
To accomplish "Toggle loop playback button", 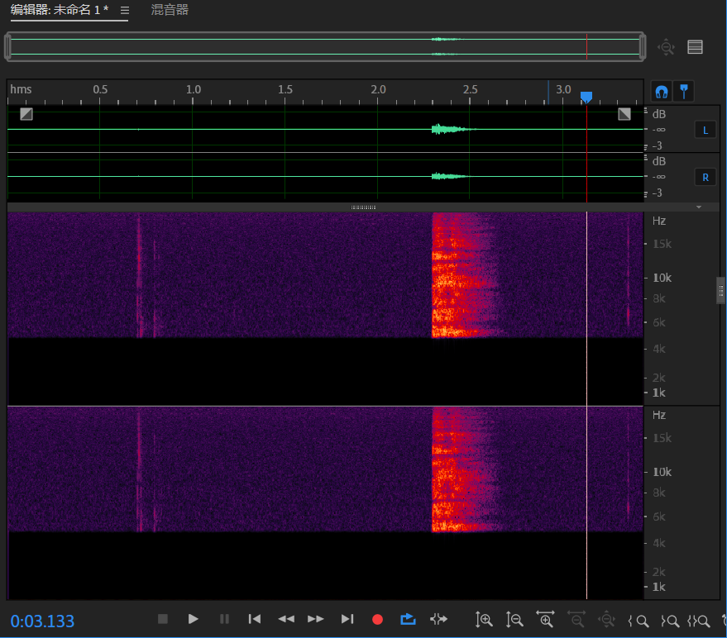I will 408,619.
